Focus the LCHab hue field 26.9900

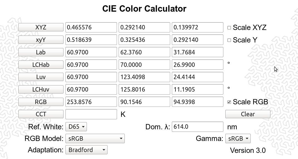tap(197, 65)
